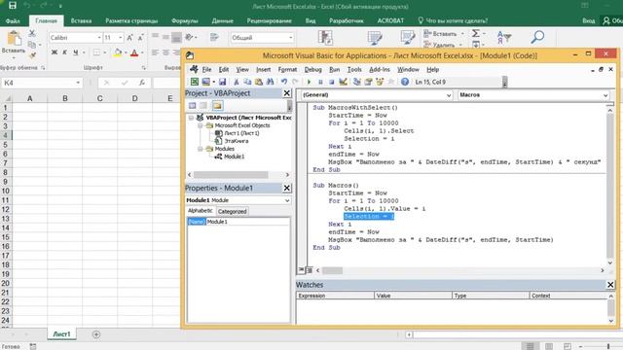Open the Tools menu in VBA editor
The height and width of the screenshot is (350, 623).
click(x=354, y=69)
